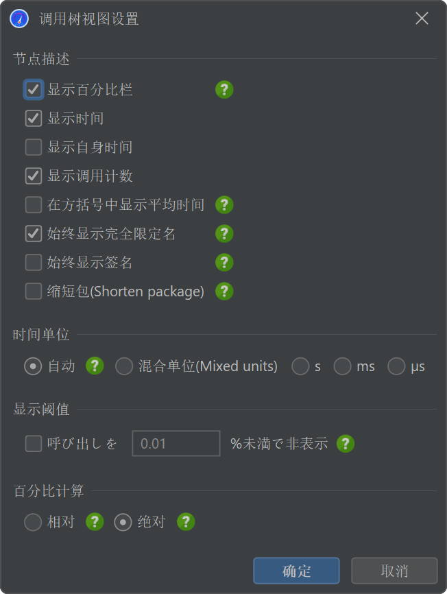Click help icon beside Shorten package
447x594 pixels.
tap(224, 292)
